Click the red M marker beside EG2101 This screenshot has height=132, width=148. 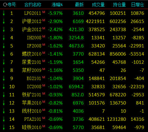pos(44,77)
